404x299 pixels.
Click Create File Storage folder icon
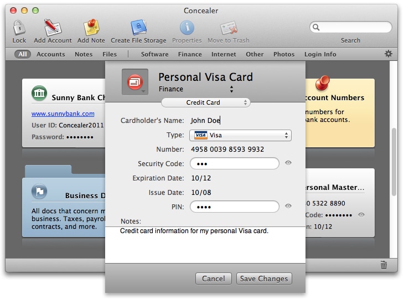click(138, 27)
